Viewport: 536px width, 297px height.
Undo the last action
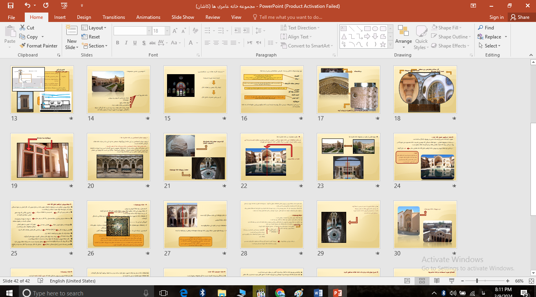pyautogui.click(x=27, y=5)
